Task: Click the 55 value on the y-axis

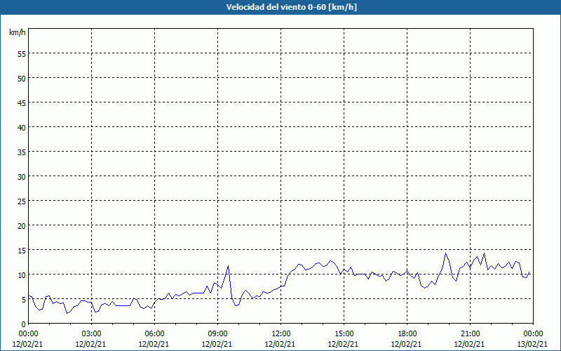Action: coord(22,54)
